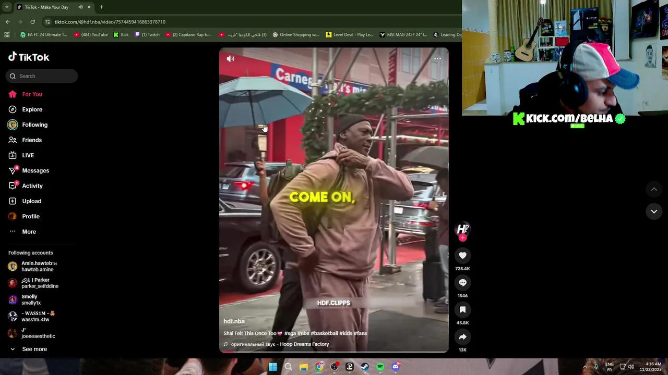Open the Friends page
The height and width of the screenshot is (375, 668).
click(25, 140)
